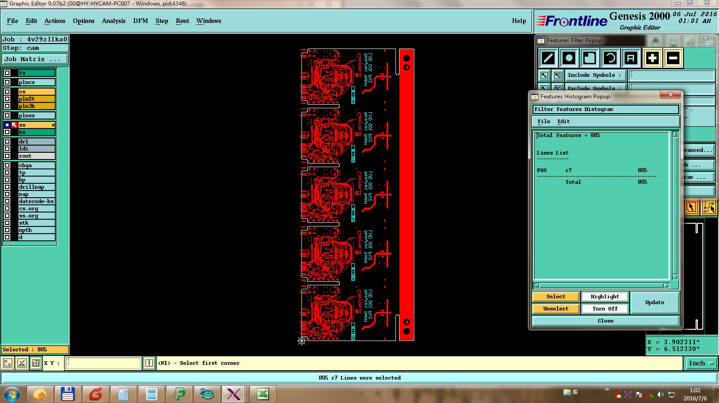Click the Update button

[655, 302]
